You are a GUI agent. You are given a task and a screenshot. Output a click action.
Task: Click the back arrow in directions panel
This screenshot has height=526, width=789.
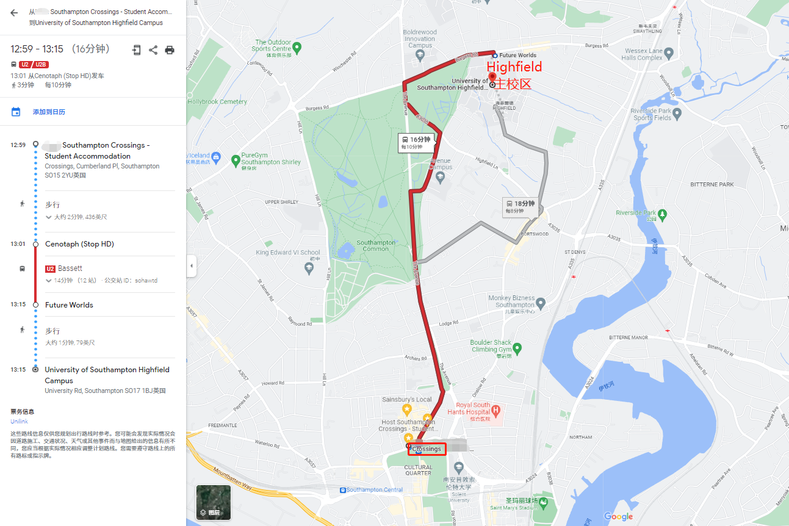[x=14, y=13]
